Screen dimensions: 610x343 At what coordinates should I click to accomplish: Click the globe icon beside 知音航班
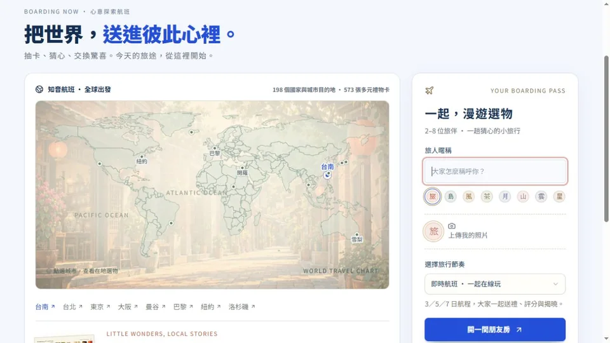pyautogui.click(x=39, y=90)
